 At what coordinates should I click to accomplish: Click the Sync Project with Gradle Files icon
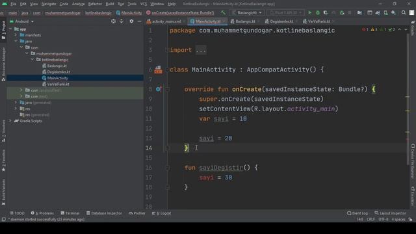click(x=378, y=13)
